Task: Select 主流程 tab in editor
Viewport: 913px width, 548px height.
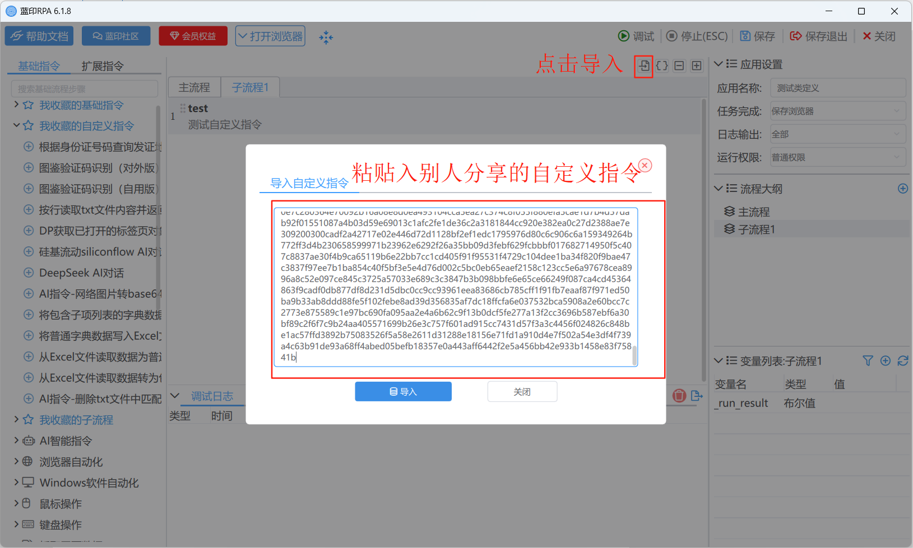Action: click(x=194, y=87)
